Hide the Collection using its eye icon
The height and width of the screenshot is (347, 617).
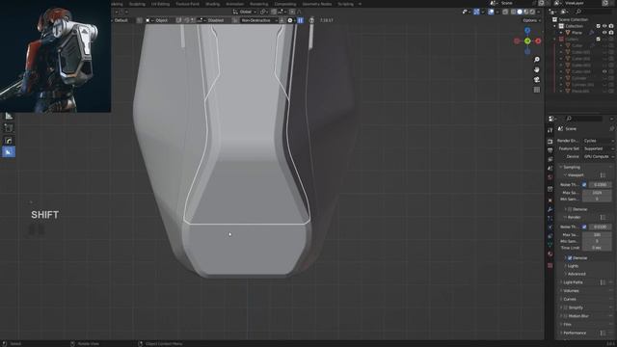coord(604,26)
